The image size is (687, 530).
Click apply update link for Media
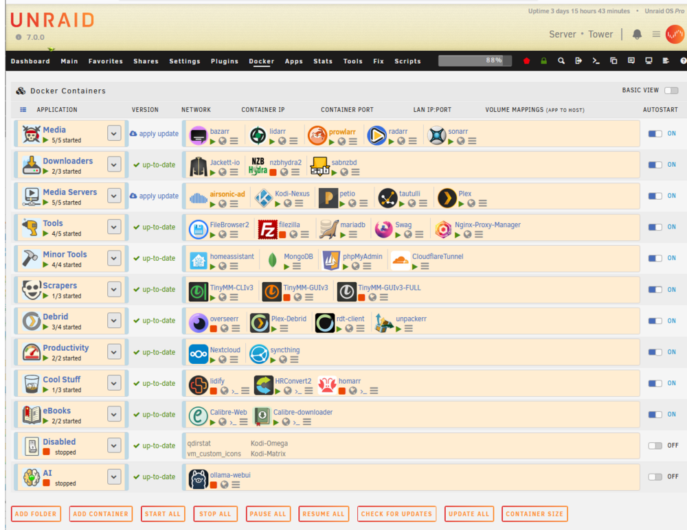tap(154, 134)
